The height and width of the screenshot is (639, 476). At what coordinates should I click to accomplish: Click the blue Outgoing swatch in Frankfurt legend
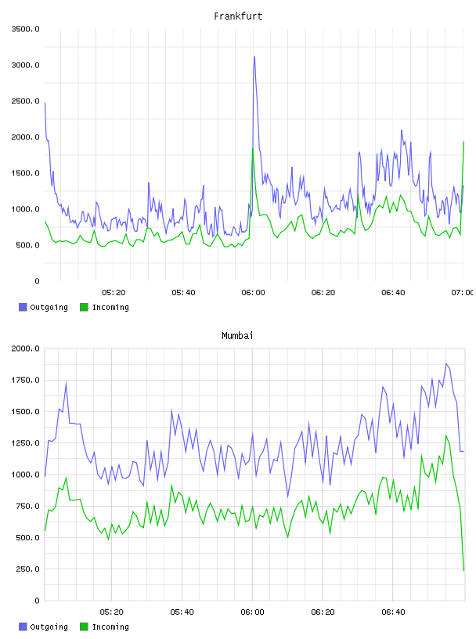pyautogui.click(x=23, y=307)
